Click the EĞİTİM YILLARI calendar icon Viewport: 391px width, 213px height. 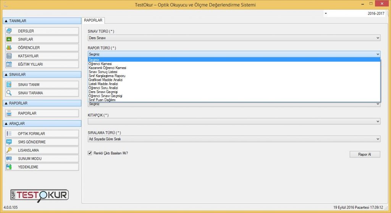(x=9, y=64)
